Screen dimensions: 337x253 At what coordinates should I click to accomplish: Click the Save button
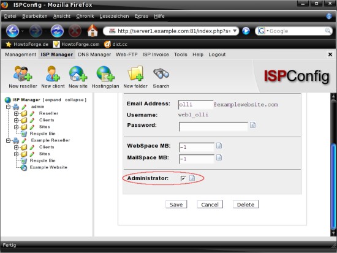point(176,205)
